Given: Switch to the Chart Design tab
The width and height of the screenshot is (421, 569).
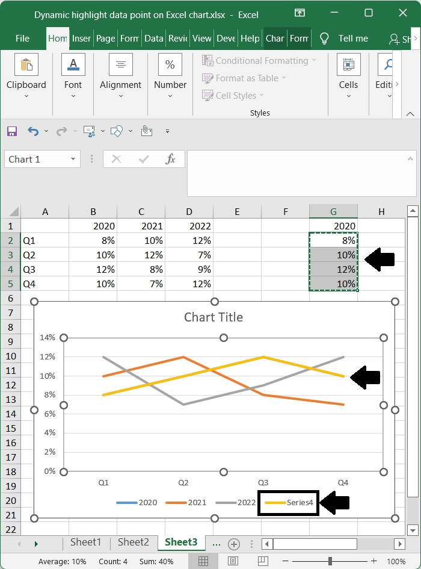Looking at the screenshot, I should coord(274,39).
